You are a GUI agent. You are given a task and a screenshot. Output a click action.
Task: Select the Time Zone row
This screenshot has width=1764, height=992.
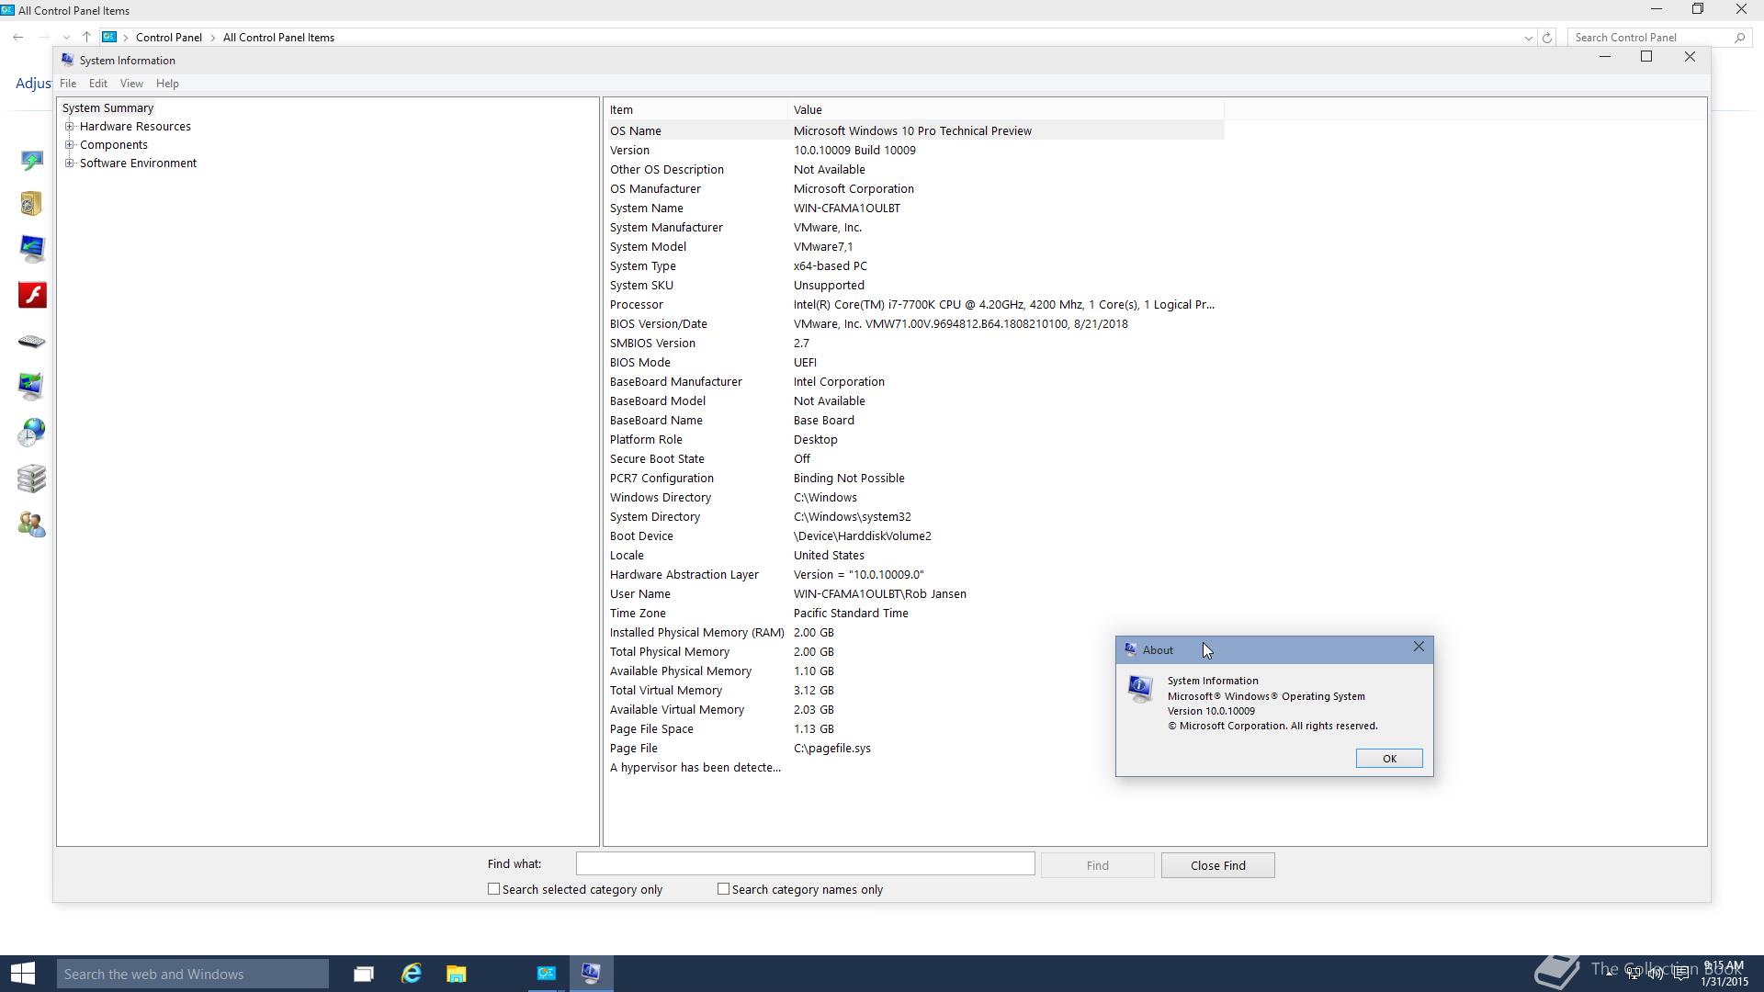pos(914,613)
